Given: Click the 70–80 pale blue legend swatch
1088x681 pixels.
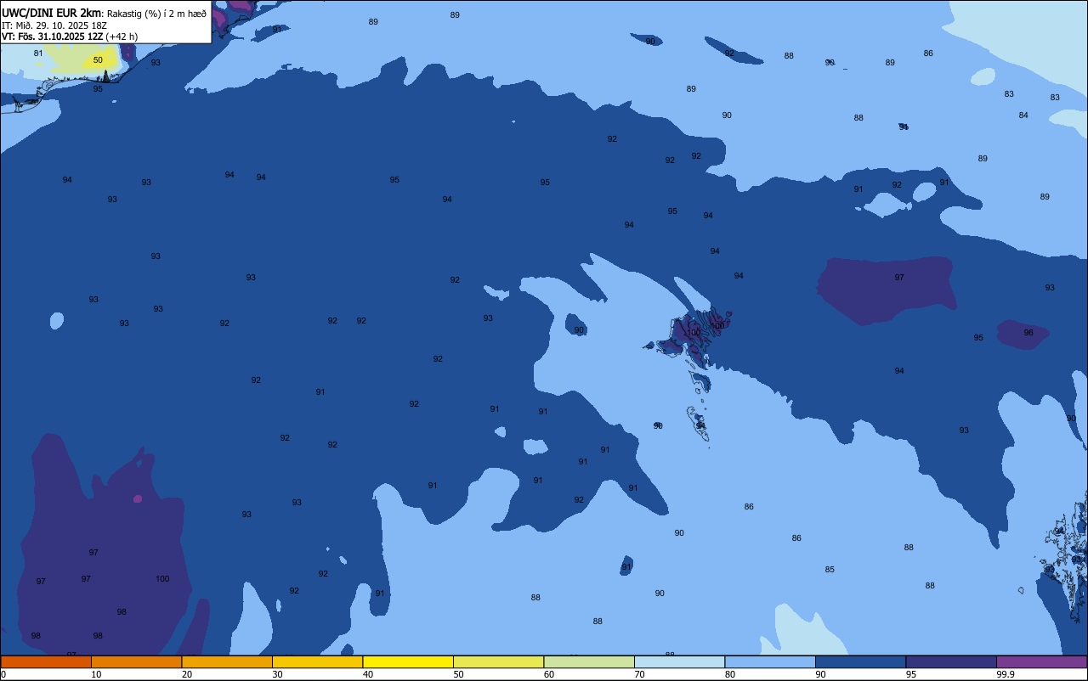Looking at the screenshot, I should pyautogui.click(x=679, y=661).
